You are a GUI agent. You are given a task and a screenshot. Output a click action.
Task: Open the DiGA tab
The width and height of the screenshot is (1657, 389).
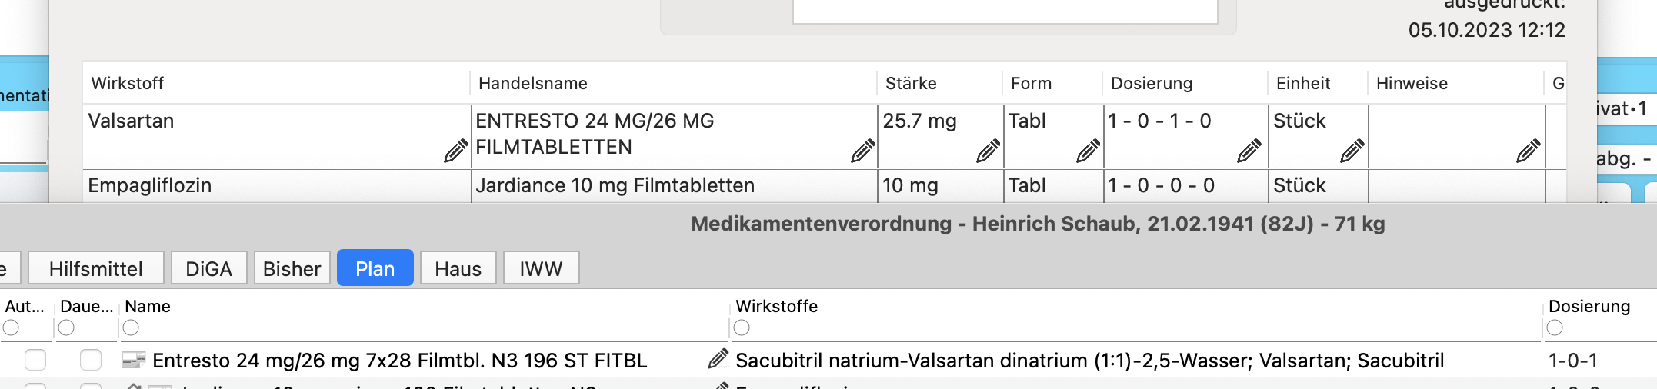tap(208, 268)
